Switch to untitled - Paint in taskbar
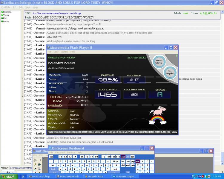The height and width of the screenshot is (179, 224). point(97,177)
